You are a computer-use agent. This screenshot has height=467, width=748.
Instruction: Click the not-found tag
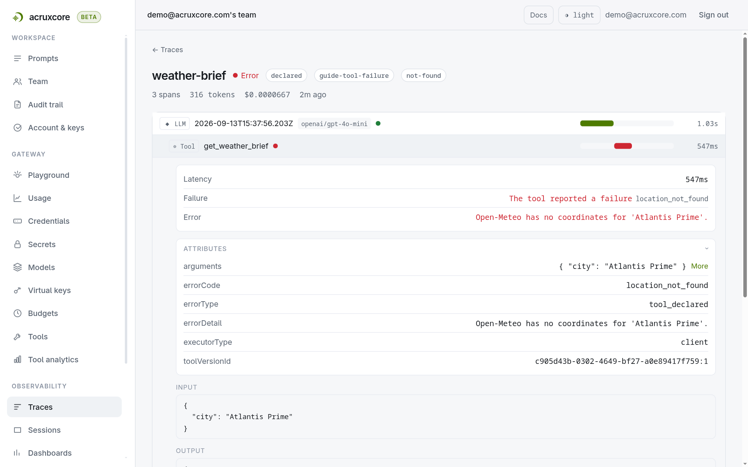coord(423,75)
